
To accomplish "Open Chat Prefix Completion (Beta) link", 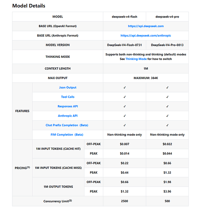I will [x=67, y=125].
